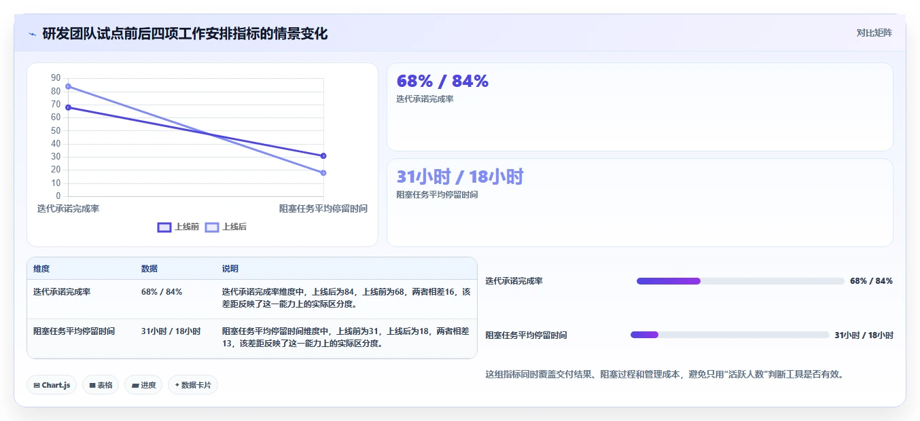This screenshot has width=920, height=421.
Task: Click the 68% / 84% value beside progress bar
Action: (871, 281)
